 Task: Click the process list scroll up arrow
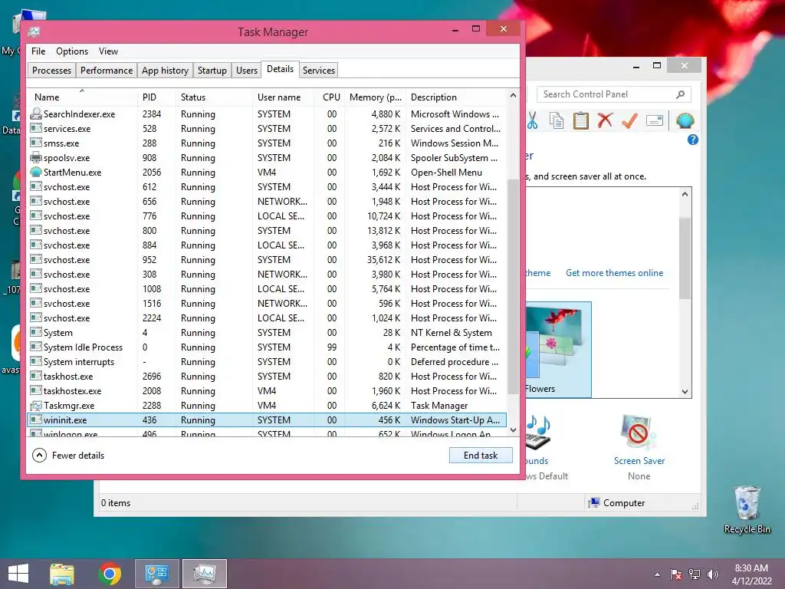(x=513, y=95)
